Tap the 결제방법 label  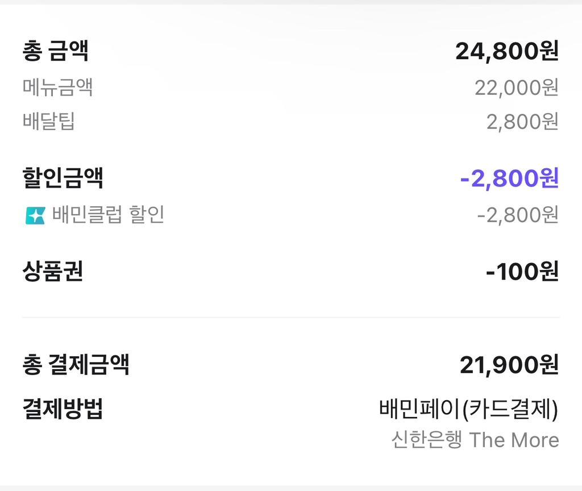coord(63,408)
